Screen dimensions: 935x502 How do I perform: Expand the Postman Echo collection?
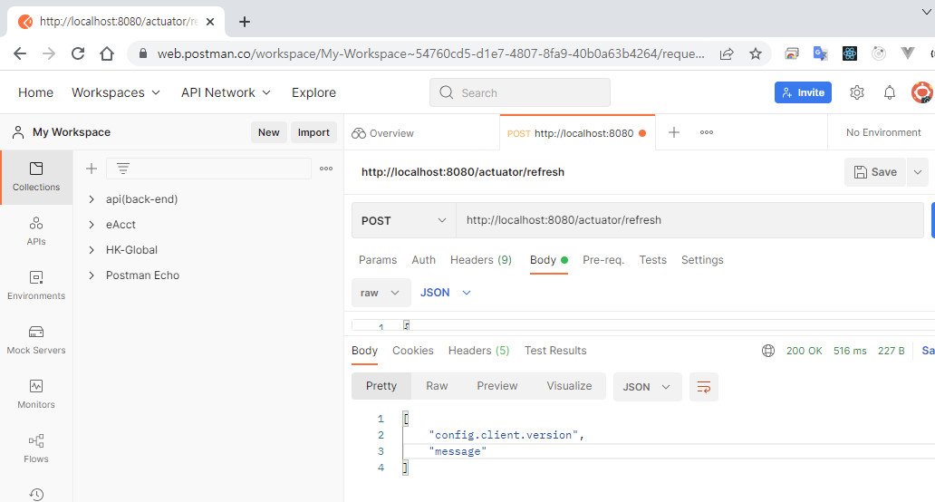pyautogui.click(x=92, y=275)
